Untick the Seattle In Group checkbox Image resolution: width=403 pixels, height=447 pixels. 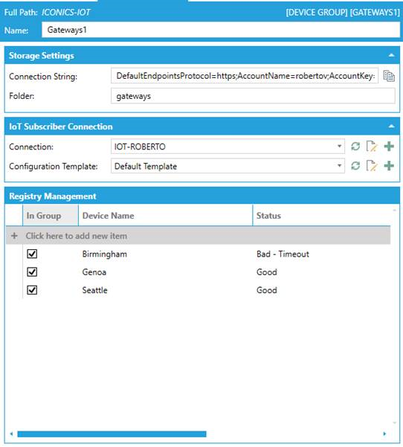(32, 290)
